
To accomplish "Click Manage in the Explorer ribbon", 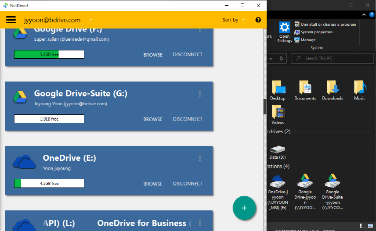I will (x=305, y=40).
